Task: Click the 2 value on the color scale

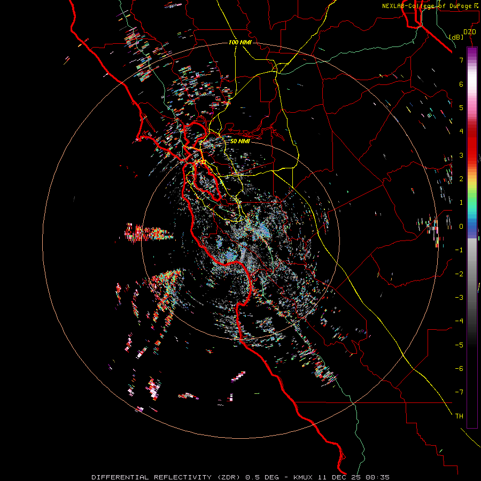Action: [x=461, y=179]
